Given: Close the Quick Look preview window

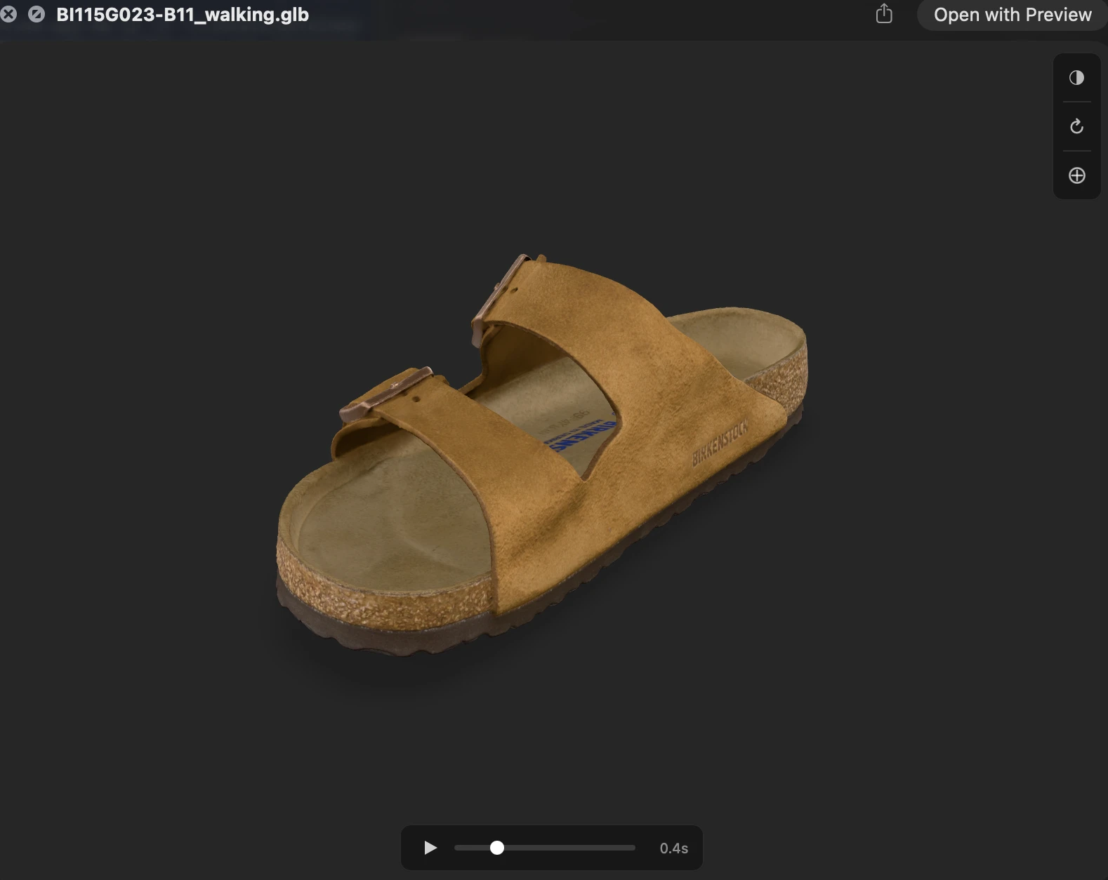Looking at the screenshot, I should (x=8, y=14).
